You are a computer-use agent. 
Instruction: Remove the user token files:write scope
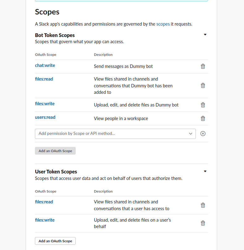[203, 223]
